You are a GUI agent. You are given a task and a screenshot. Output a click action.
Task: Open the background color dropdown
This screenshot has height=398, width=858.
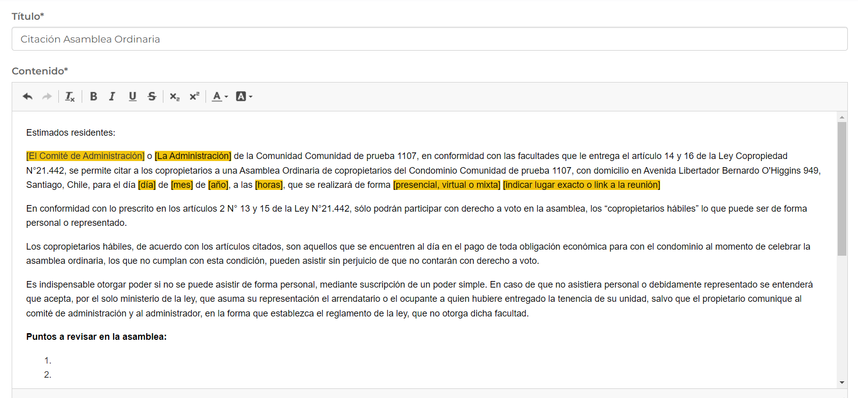point(244,96)
